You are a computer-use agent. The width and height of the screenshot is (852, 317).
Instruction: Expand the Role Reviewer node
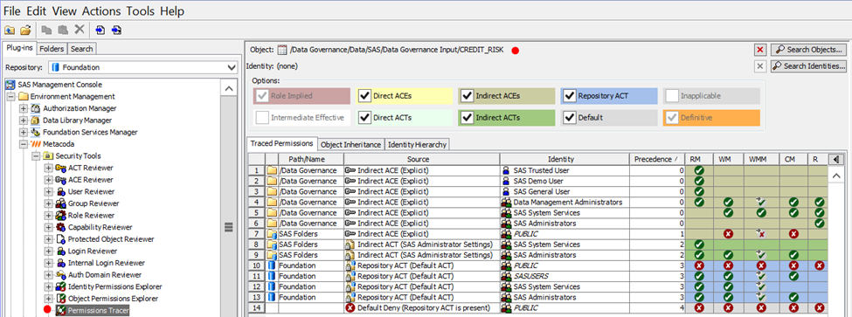[x=48, y=216]
